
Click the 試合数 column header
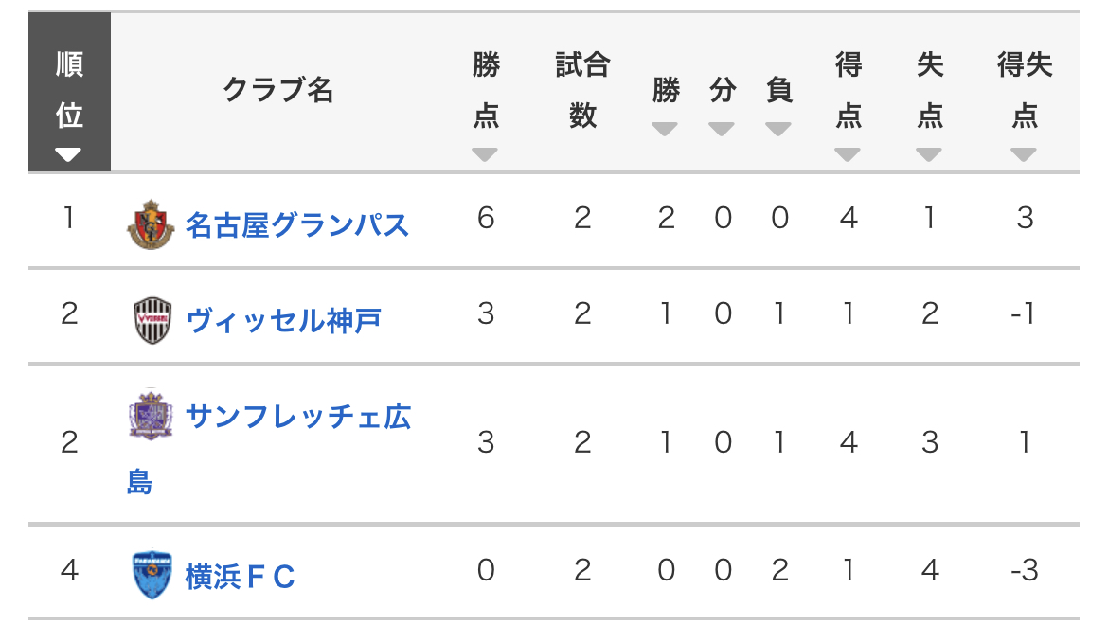pyautogui.click(x=583, y=90)
